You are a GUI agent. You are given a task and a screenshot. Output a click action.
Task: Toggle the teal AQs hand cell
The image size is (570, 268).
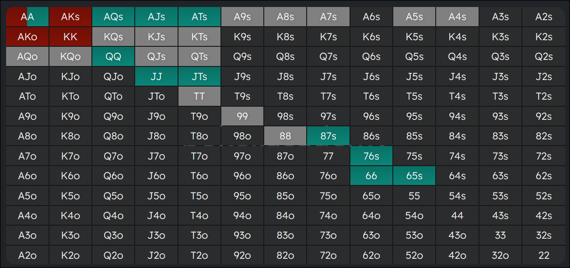tap(113, 17)
